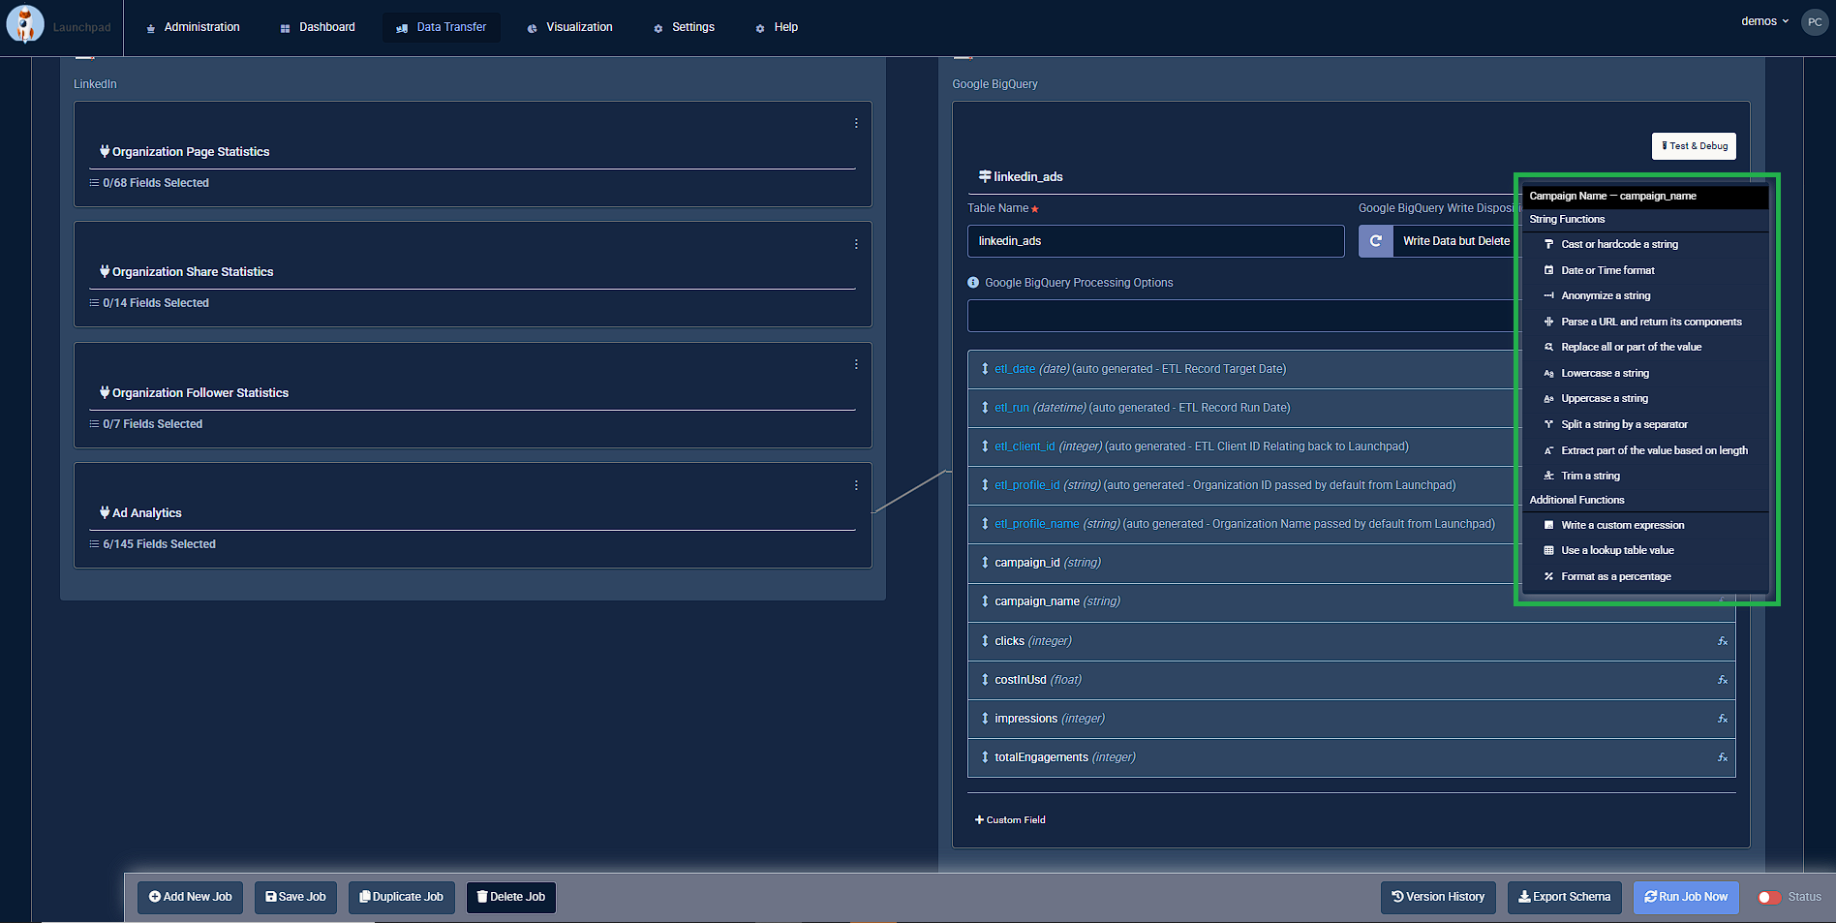1836x923 pixels.
Task: Click the plug icon beside Ad Analytics
Action: 105,512
